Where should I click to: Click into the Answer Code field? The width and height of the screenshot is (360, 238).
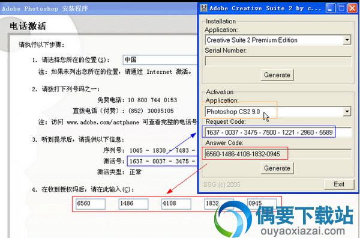[x=278, y=154]
